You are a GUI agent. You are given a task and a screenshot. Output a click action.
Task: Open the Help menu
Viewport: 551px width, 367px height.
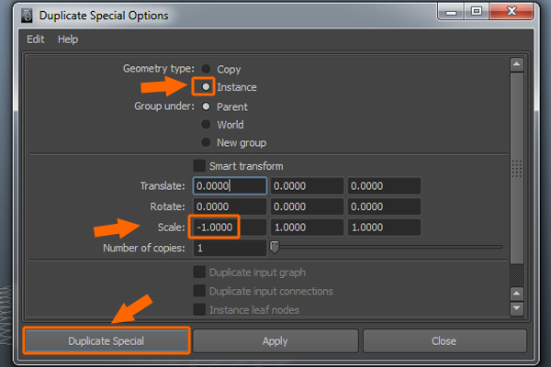click(68, 39)
